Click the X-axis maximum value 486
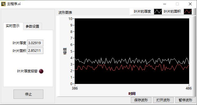This screenshot has height=105, width=197. point(189,88)
